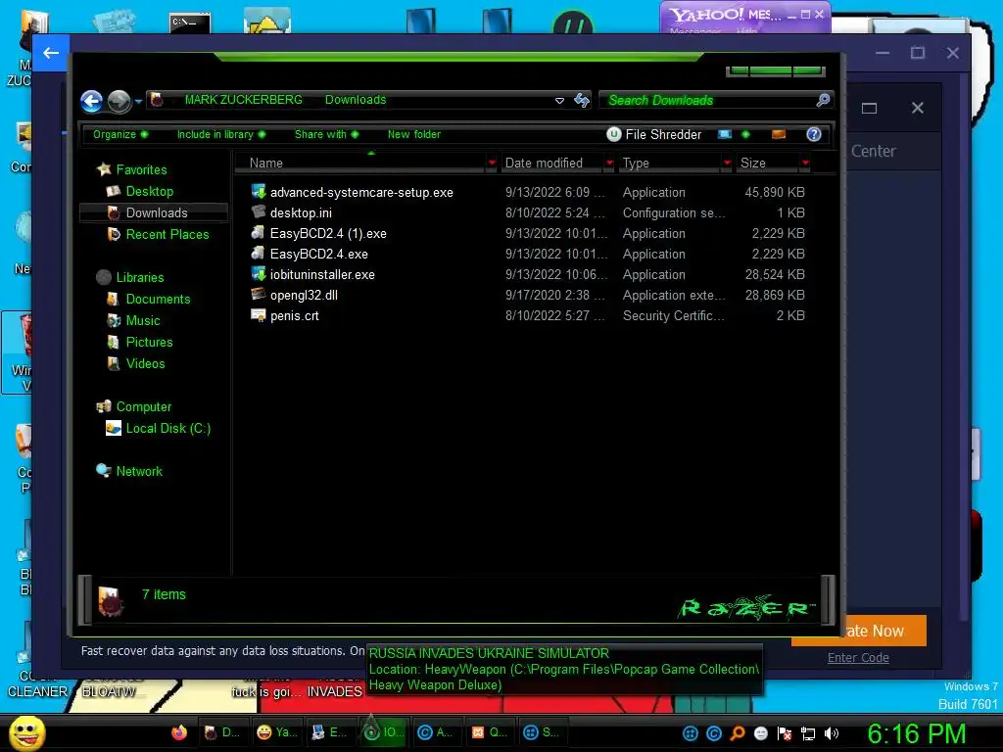1003x752 pixels.
Task: Open Computer in navigation pane
Action: [x=144, y=406]
